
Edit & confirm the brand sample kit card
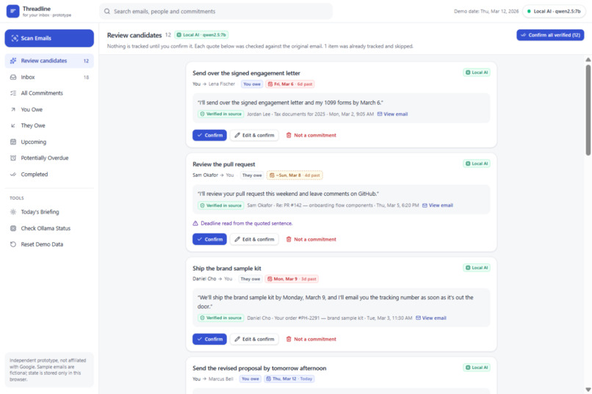click(254, 339)
